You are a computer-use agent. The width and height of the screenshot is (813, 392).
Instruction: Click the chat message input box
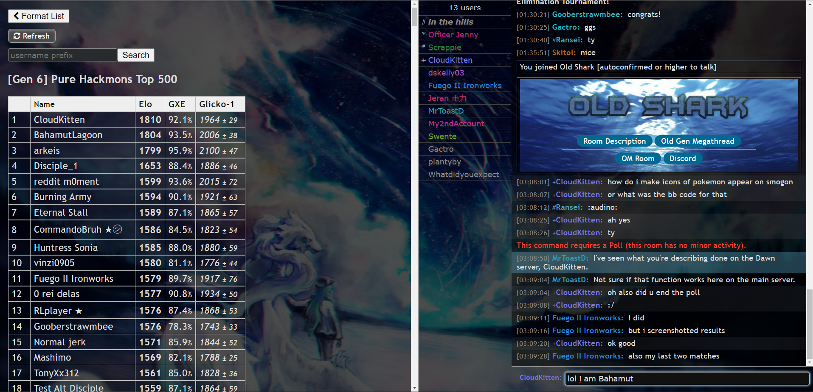click(x=687, y=378)
